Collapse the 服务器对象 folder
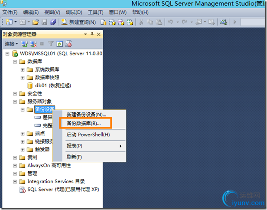Screen dimensions: 267x210 click(15, 102)
